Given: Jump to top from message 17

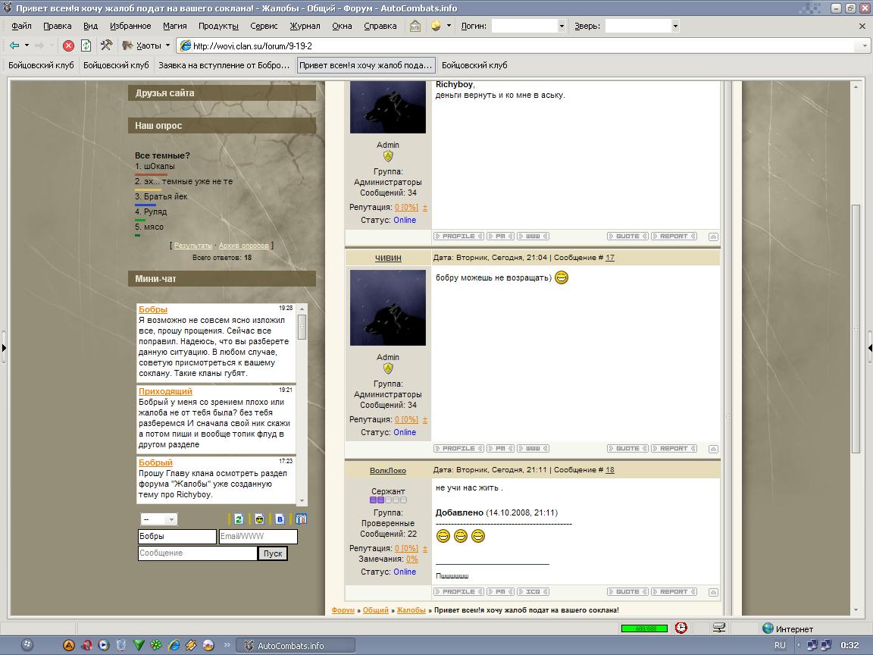Looking at the screenshot, I should pos(713,449).
